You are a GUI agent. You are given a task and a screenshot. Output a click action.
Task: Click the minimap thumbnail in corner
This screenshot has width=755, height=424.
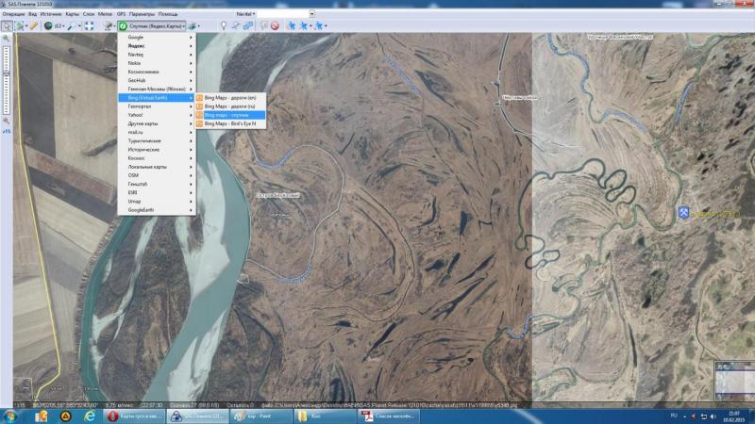[735, 381]
